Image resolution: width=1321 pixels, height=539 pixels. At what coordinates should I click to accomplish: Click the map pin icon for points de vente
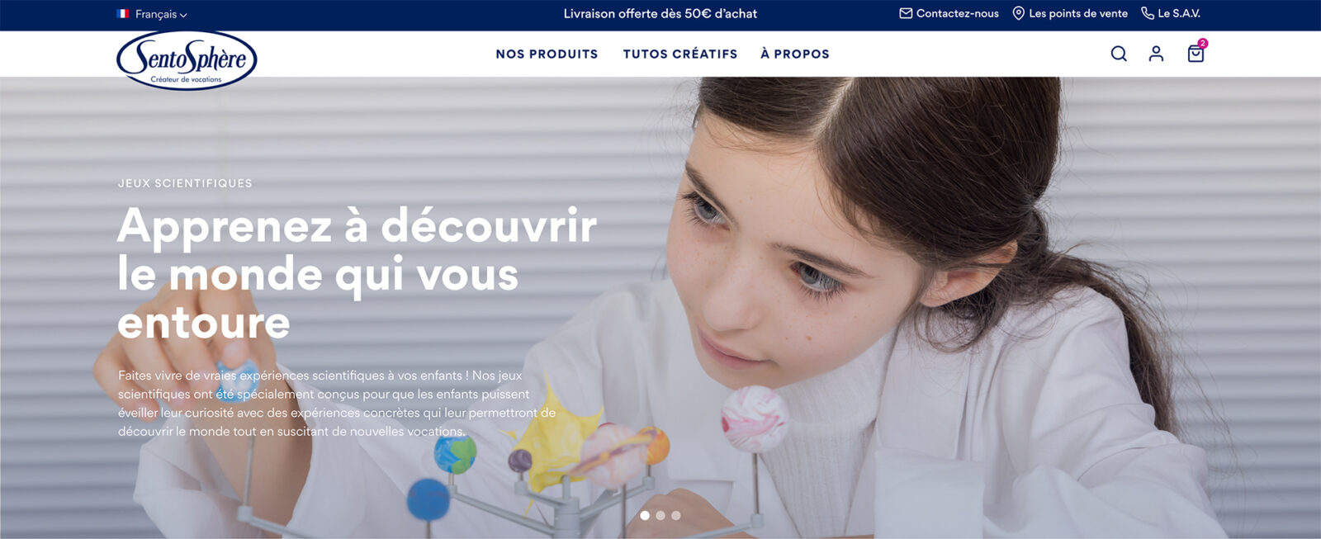pyautogui.click(x=1018, y=13)
